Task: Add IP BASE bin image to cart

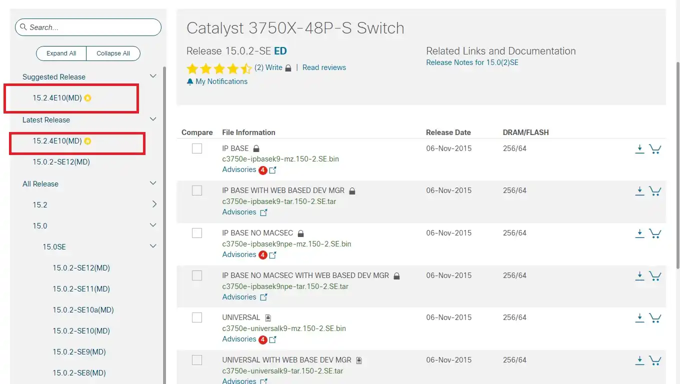Action: tap(655, 149)
